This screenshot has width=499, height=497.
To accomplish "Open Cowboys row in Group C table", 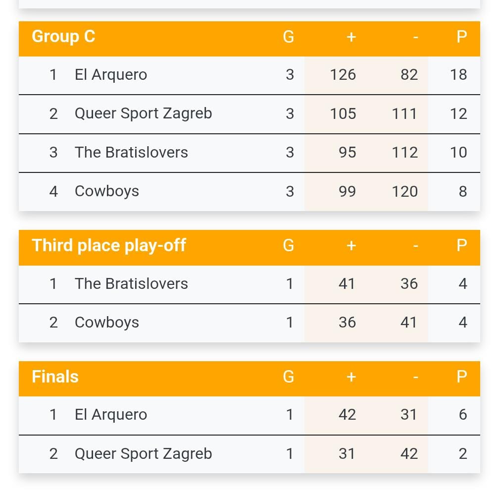I will pyautogui.click(x=106, y=191).
